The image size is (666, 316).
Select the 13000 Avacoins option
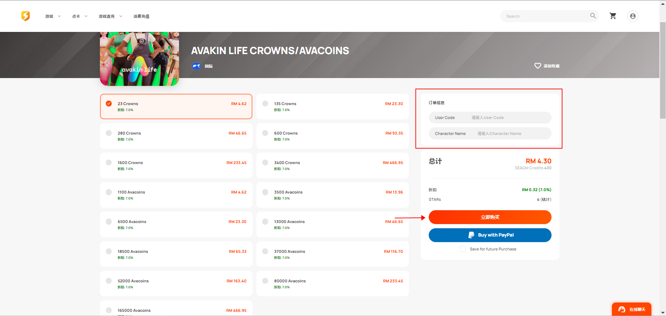tap(333, 224)
